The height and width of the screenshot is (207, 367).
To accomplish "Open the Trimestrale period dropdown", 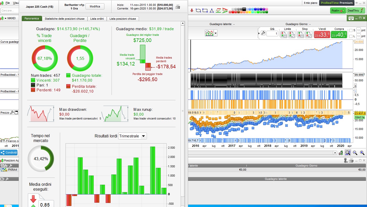I will coord(133,136).
